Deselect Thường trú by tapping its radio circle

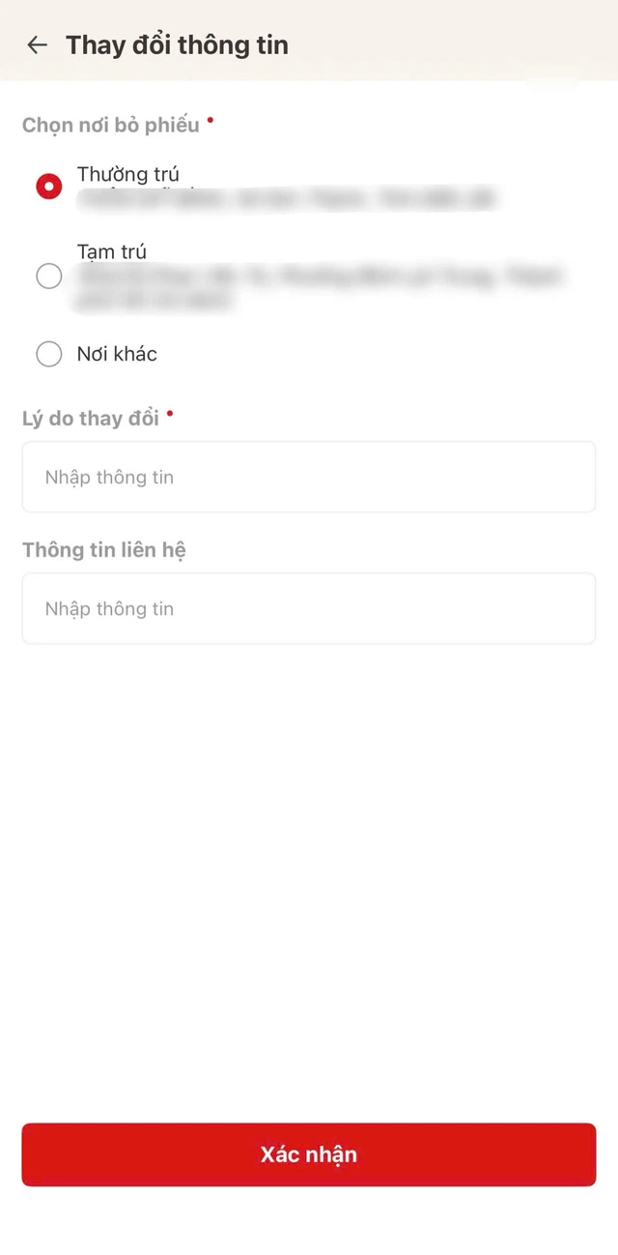click(x=48, y=186)
